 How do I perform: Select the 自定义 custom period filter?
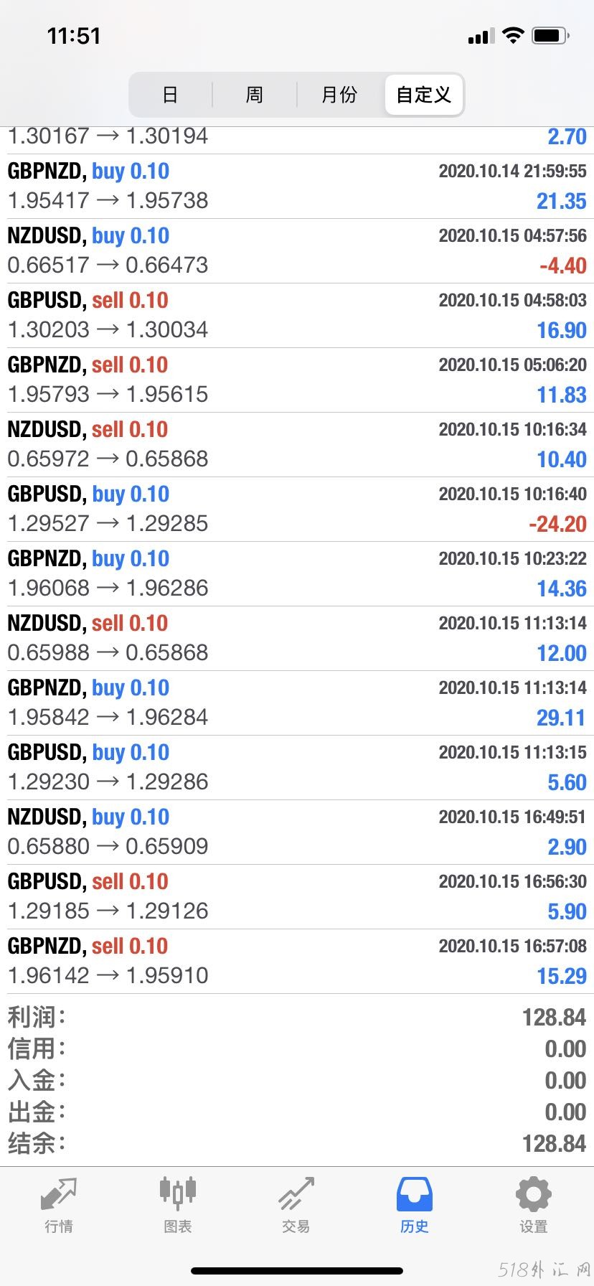[x=424, y=95]
